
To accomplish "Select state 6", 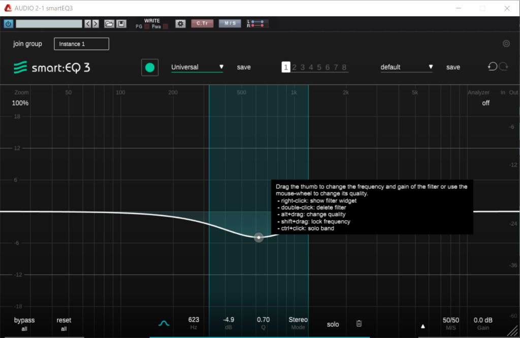I will tap(328, 68).
